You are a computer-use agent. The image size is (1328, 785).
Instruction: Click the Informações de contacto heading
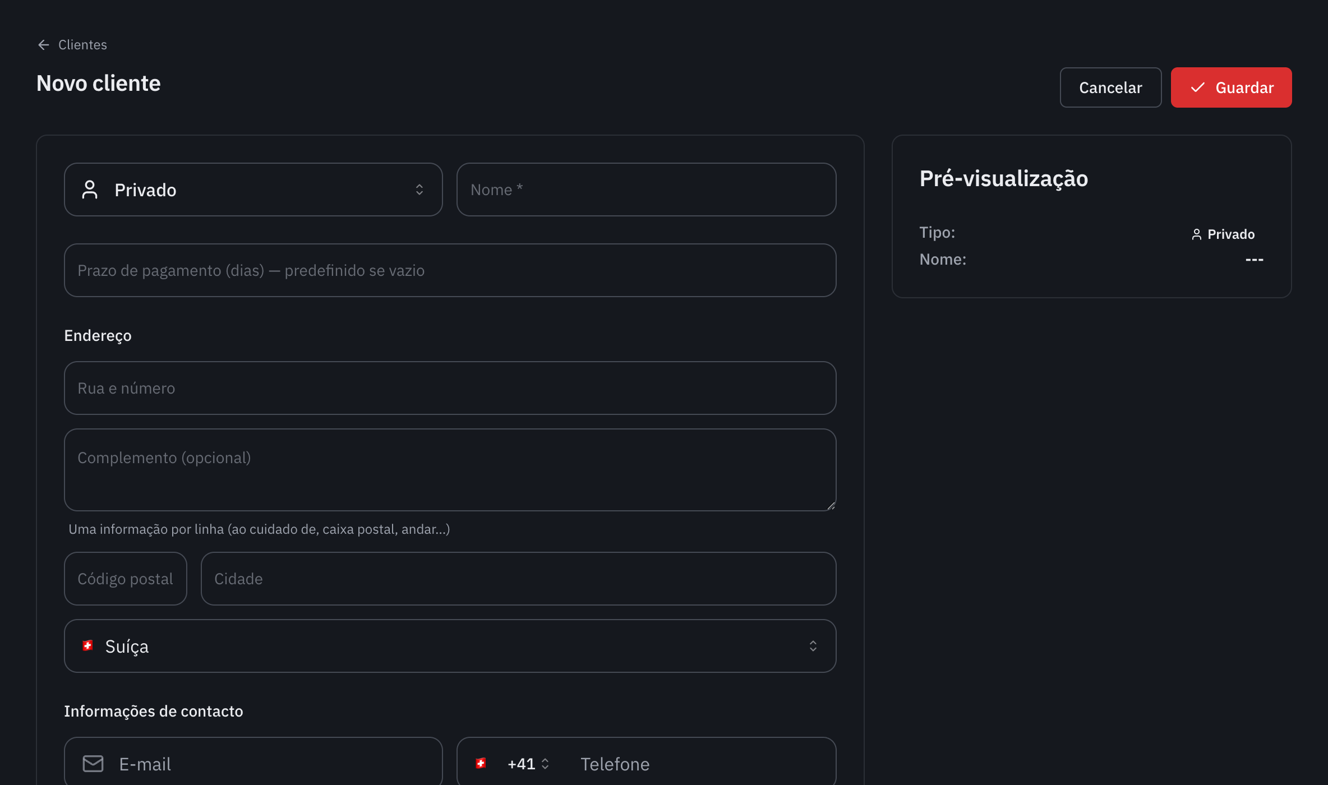pyautogui.click(x=154, y=711)
